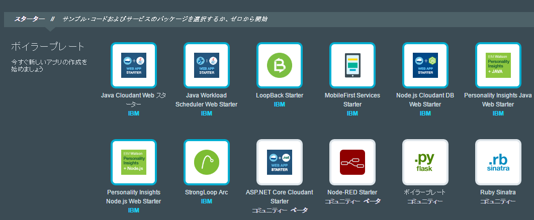The height and width of the screenshot is (220, 534).
Task: Click IBM under Personality Insights Node.js Web Starter
Action: point(134,210)
